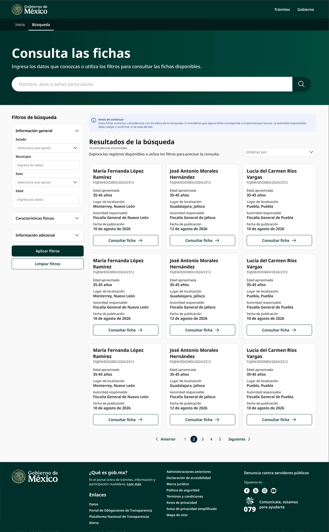The height and width of the screenshot is (532, 329).
Task: Click the Gobierno de México footer logo
Action: [x=35, y=476]
